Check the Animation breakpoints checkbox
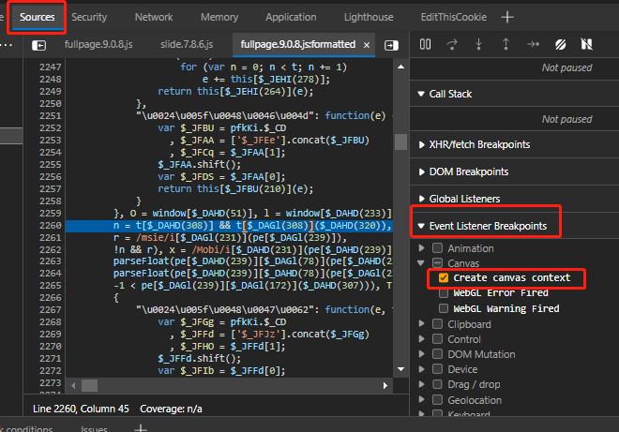 pos(437,248)
